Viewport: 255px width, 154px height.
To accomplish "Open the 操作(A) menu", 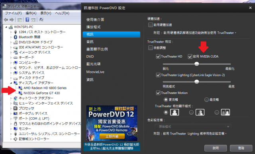I will click(31, 13).
